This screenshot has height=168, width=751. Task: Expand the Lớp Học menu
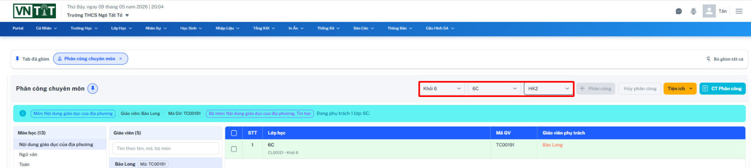(122, 28)
